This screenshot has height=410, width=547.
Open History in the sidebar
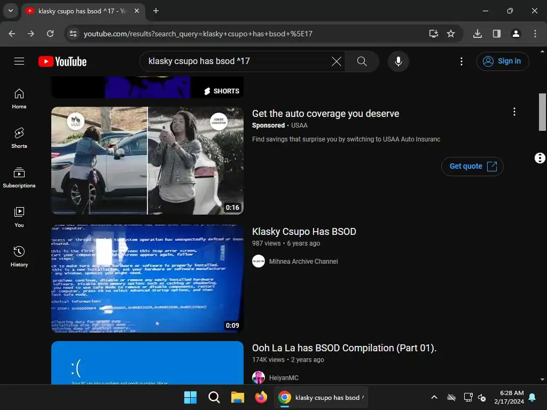(x=19, y=256)
